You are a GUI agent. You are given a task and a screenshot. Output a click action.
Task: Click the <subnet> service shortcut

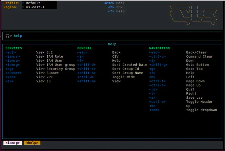14,73
